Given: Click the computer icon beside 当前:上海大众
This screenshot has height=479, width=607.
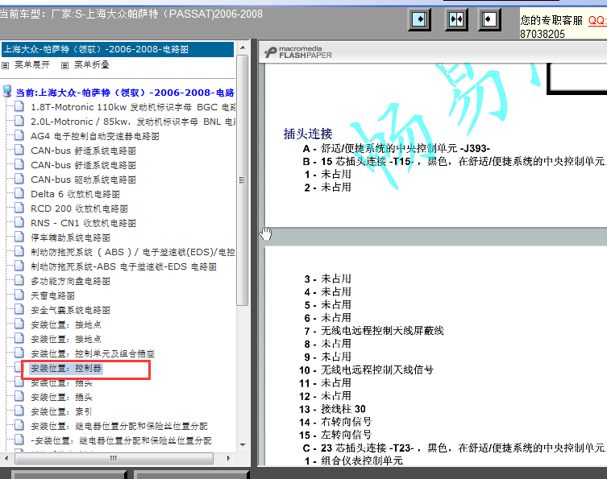Looking at the screenshot, I should pyautogui.click(x=7, y=92).
